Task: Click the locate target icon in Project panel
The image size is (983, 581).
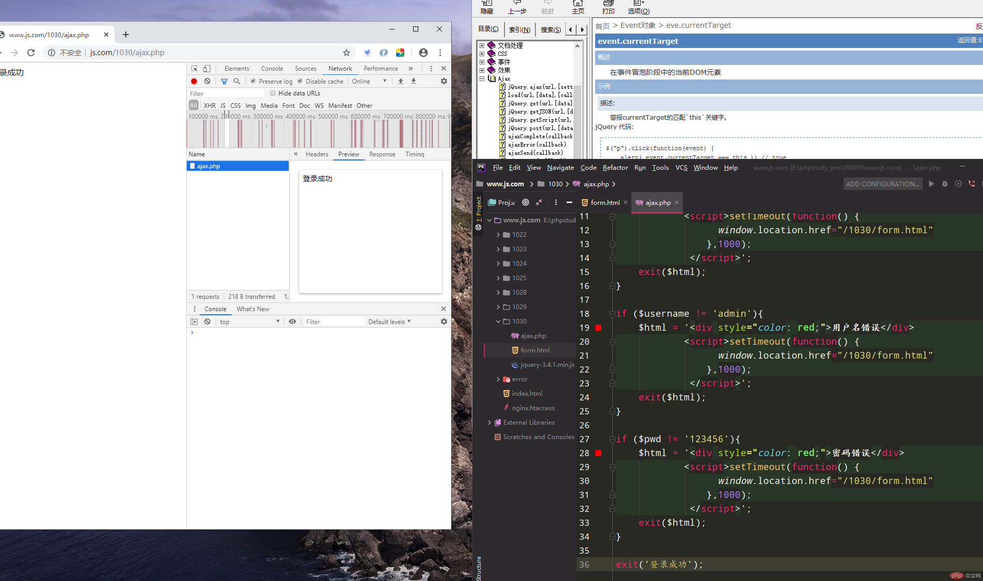Action: click(526, 202)
